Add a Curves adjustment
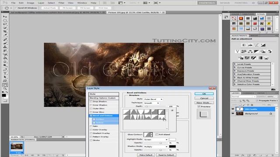Viewport: 280px width, 157px height. coord(257,45)
